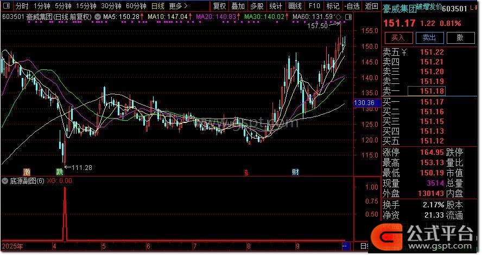Screen dimensions: 482x255
Task: Click the 撤 cancel order button
Action: point(460,37)
